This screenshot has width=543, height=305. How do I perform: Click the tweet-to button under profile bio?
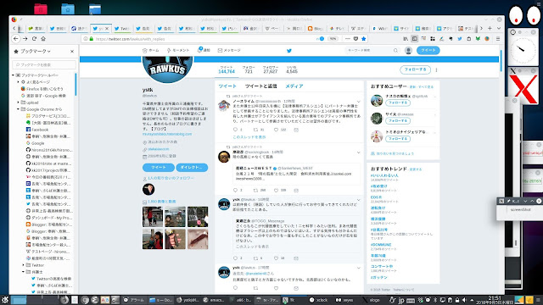click(x=159, y=168)
